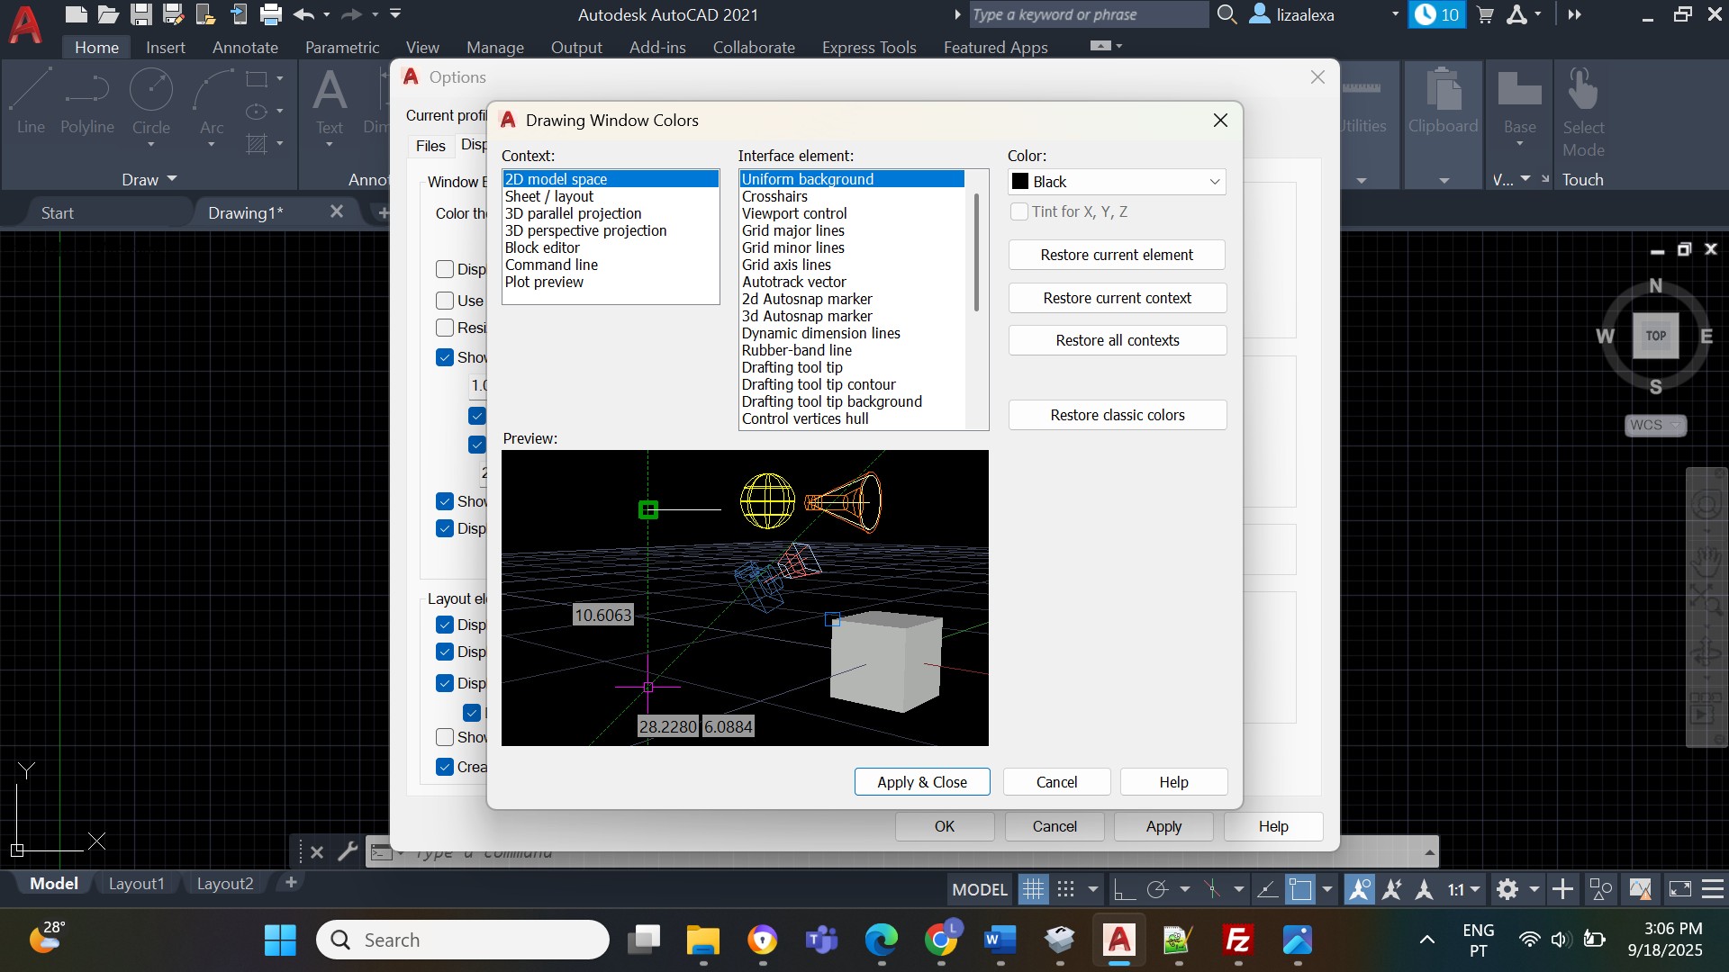Select Crosshairs in the Interface element list

click(774, 196)
